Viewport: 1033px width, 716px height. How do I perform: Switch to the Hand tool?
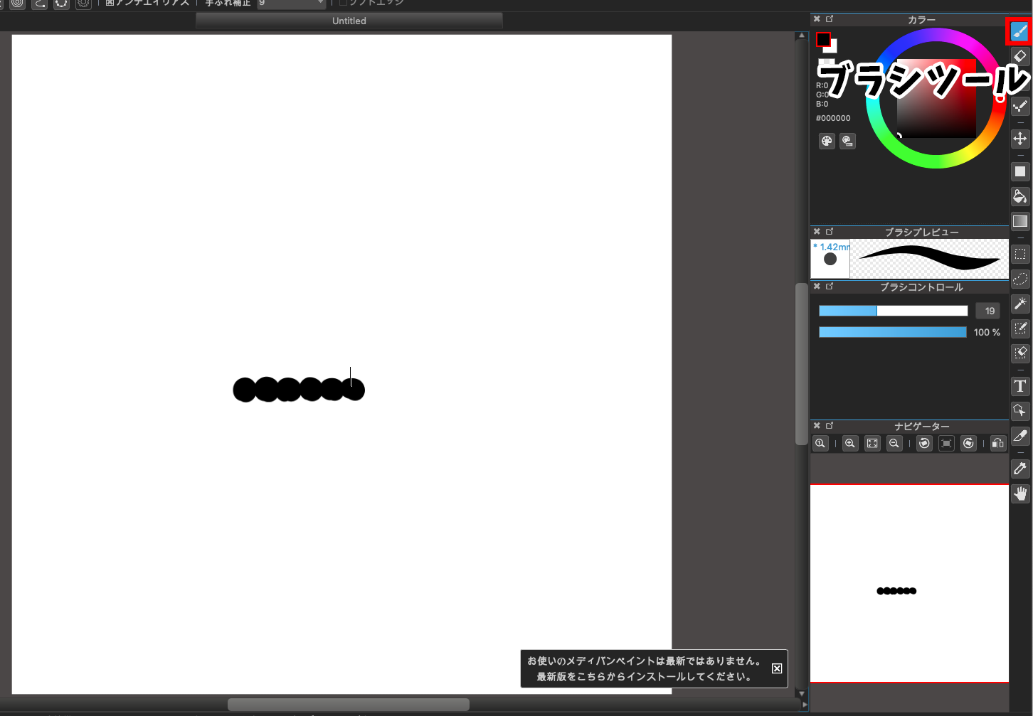point(1019,493)
